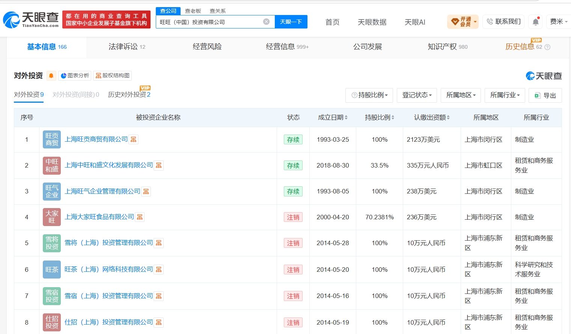The width and height of the screenshot is (571, 334).
Task: Click the 雪将投资 company logo tile
Action: point(52,243)
